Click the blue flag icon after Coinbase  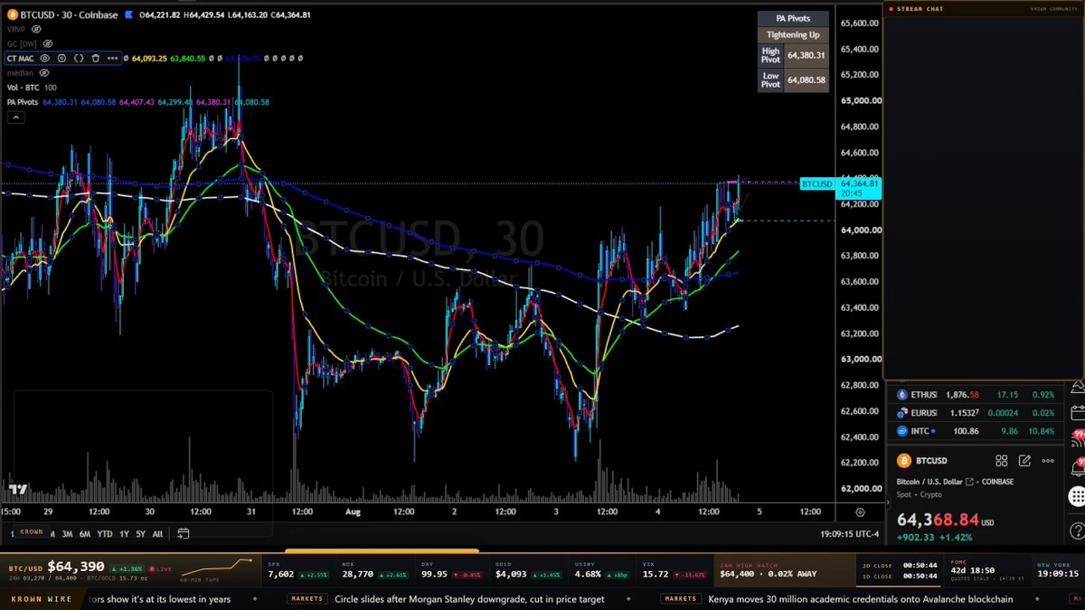(131, 14)
